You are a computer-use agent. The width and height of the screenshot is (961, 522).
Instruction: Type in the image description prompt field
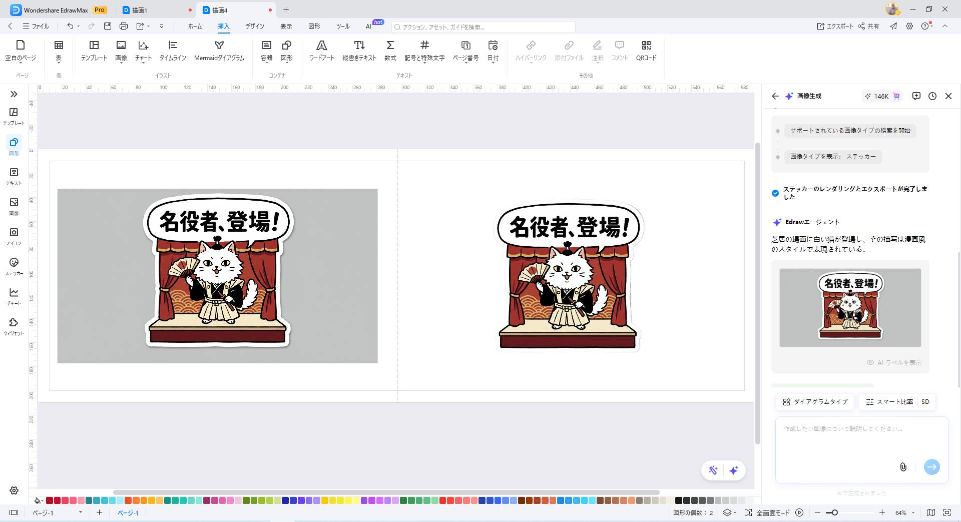pos(851,440)
